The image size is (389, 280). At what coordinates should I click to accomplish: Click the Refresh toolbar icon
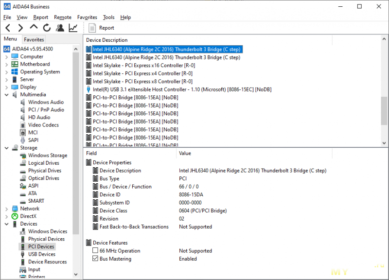[x=47, y=28]
